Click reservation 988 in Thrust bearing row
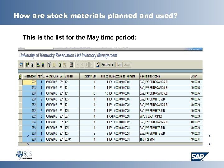This screenshot has height=168, width=224. pos(29,139)
